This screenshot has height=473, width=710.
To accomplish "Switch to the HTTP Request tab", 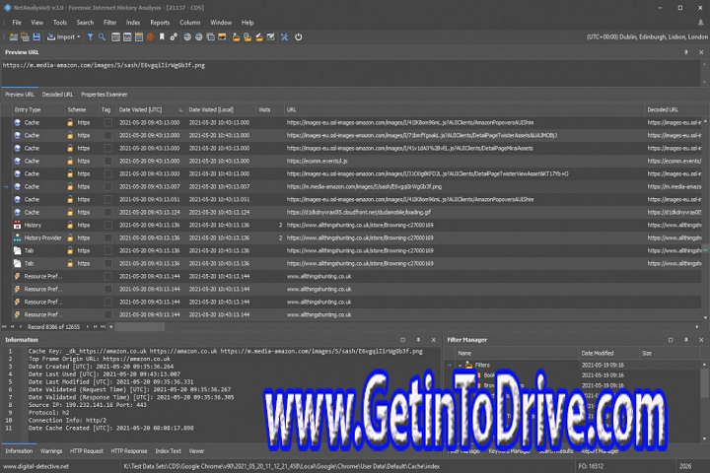I will coord(87,451).
